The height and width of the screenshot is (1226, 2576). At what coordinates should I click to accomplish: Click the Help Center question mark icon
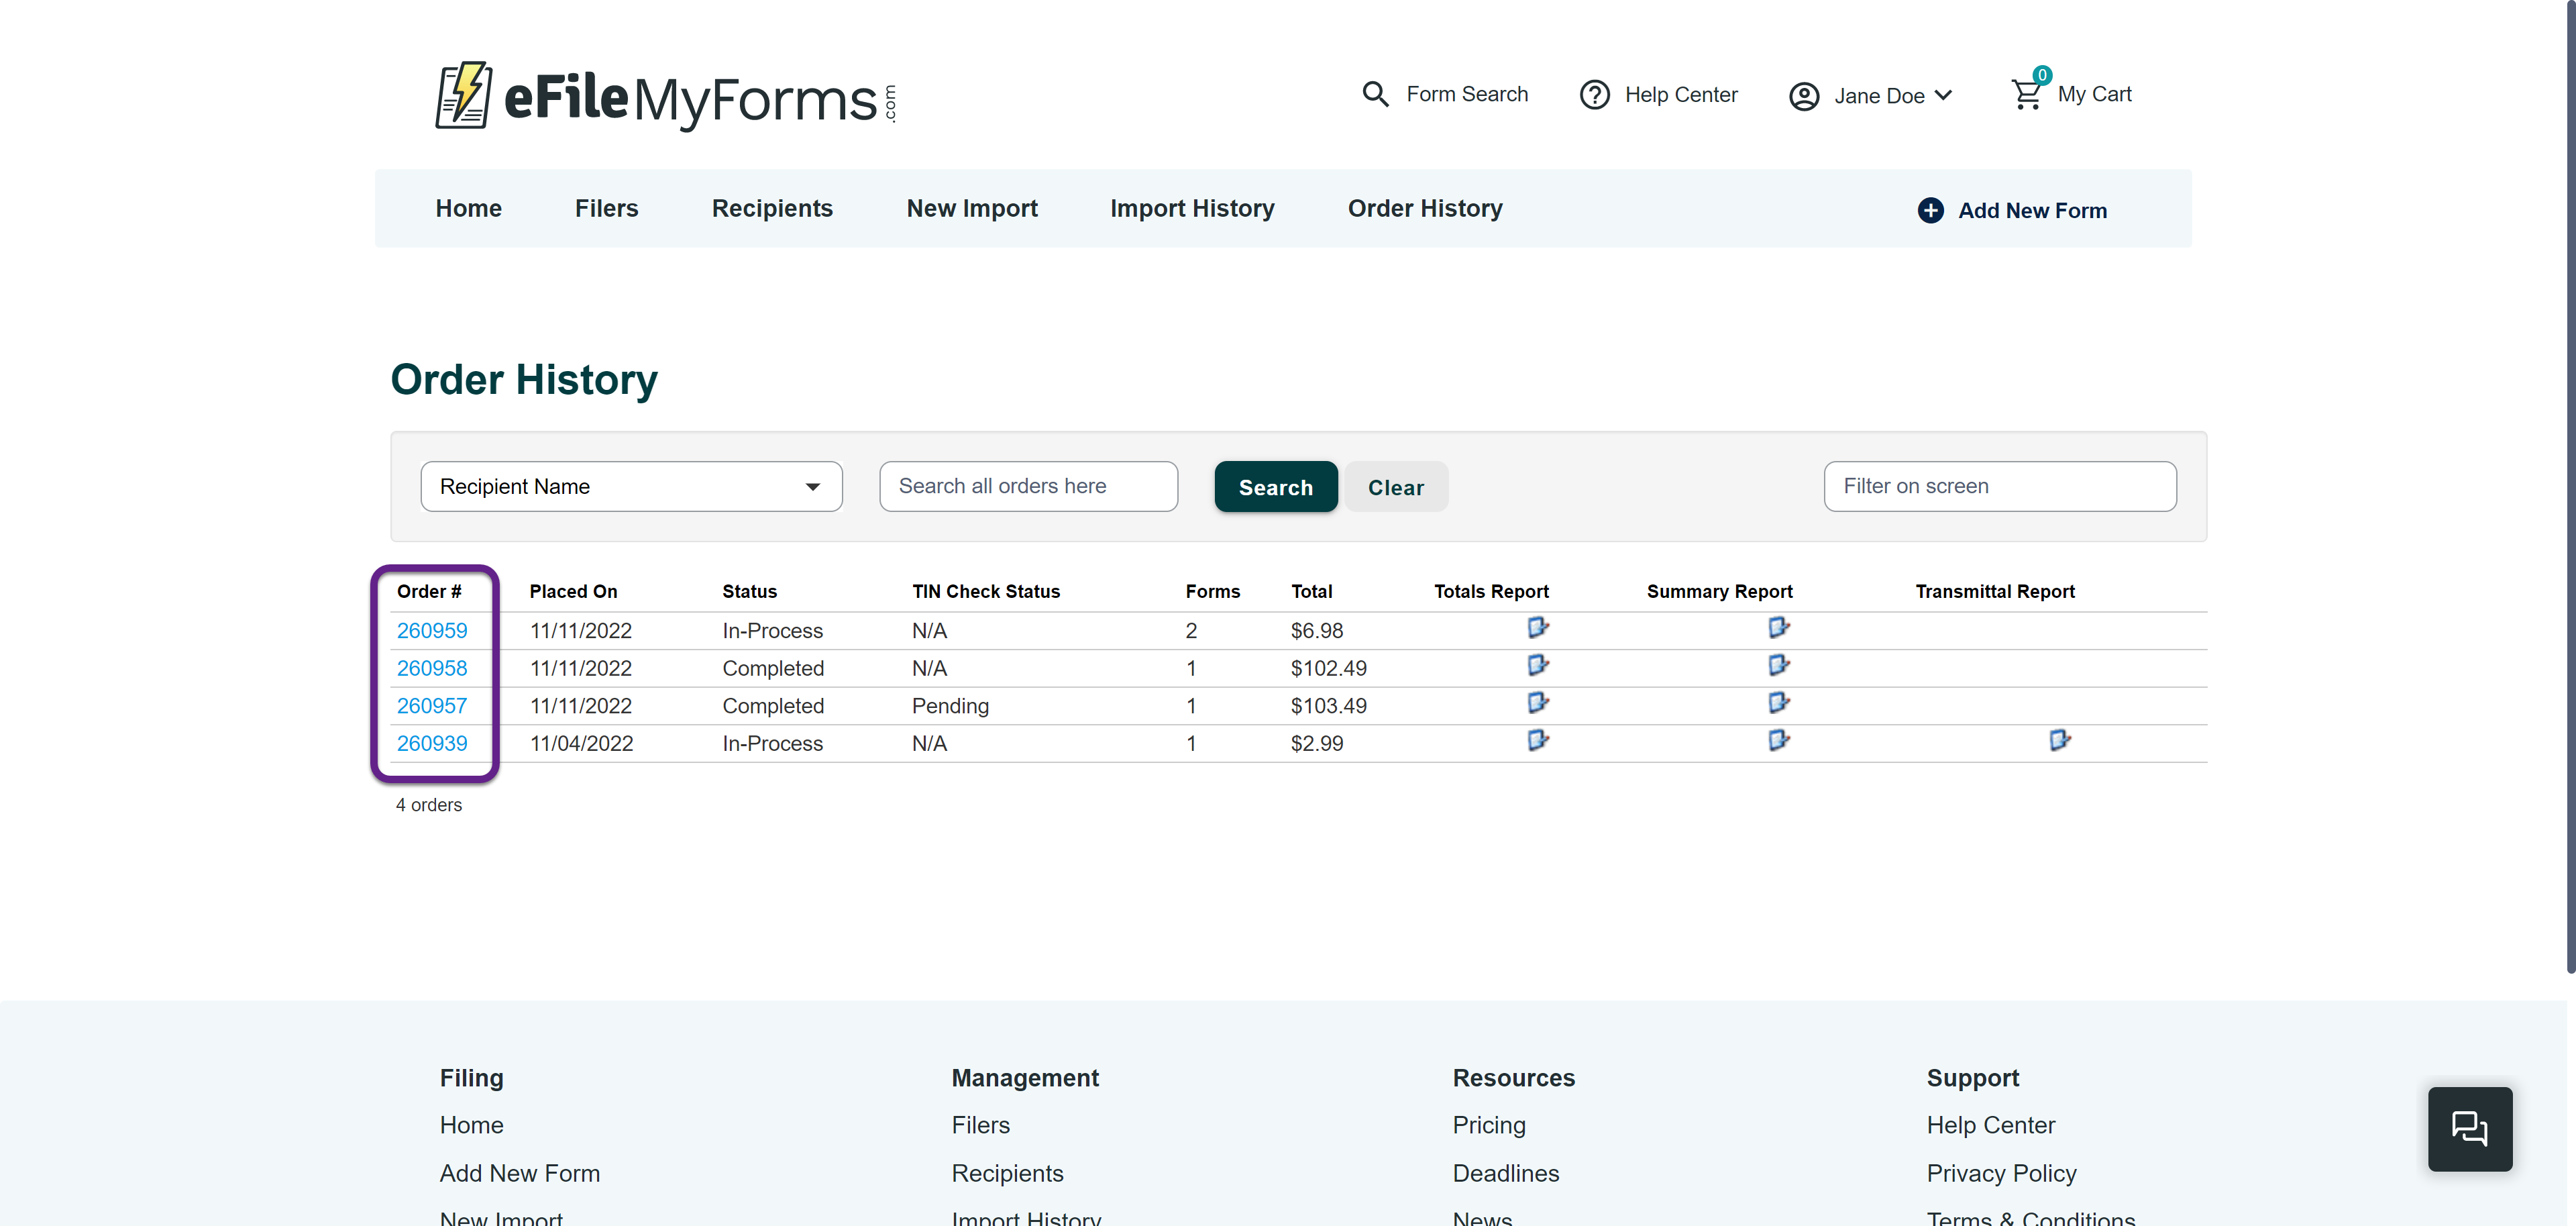pos(1594,95)
